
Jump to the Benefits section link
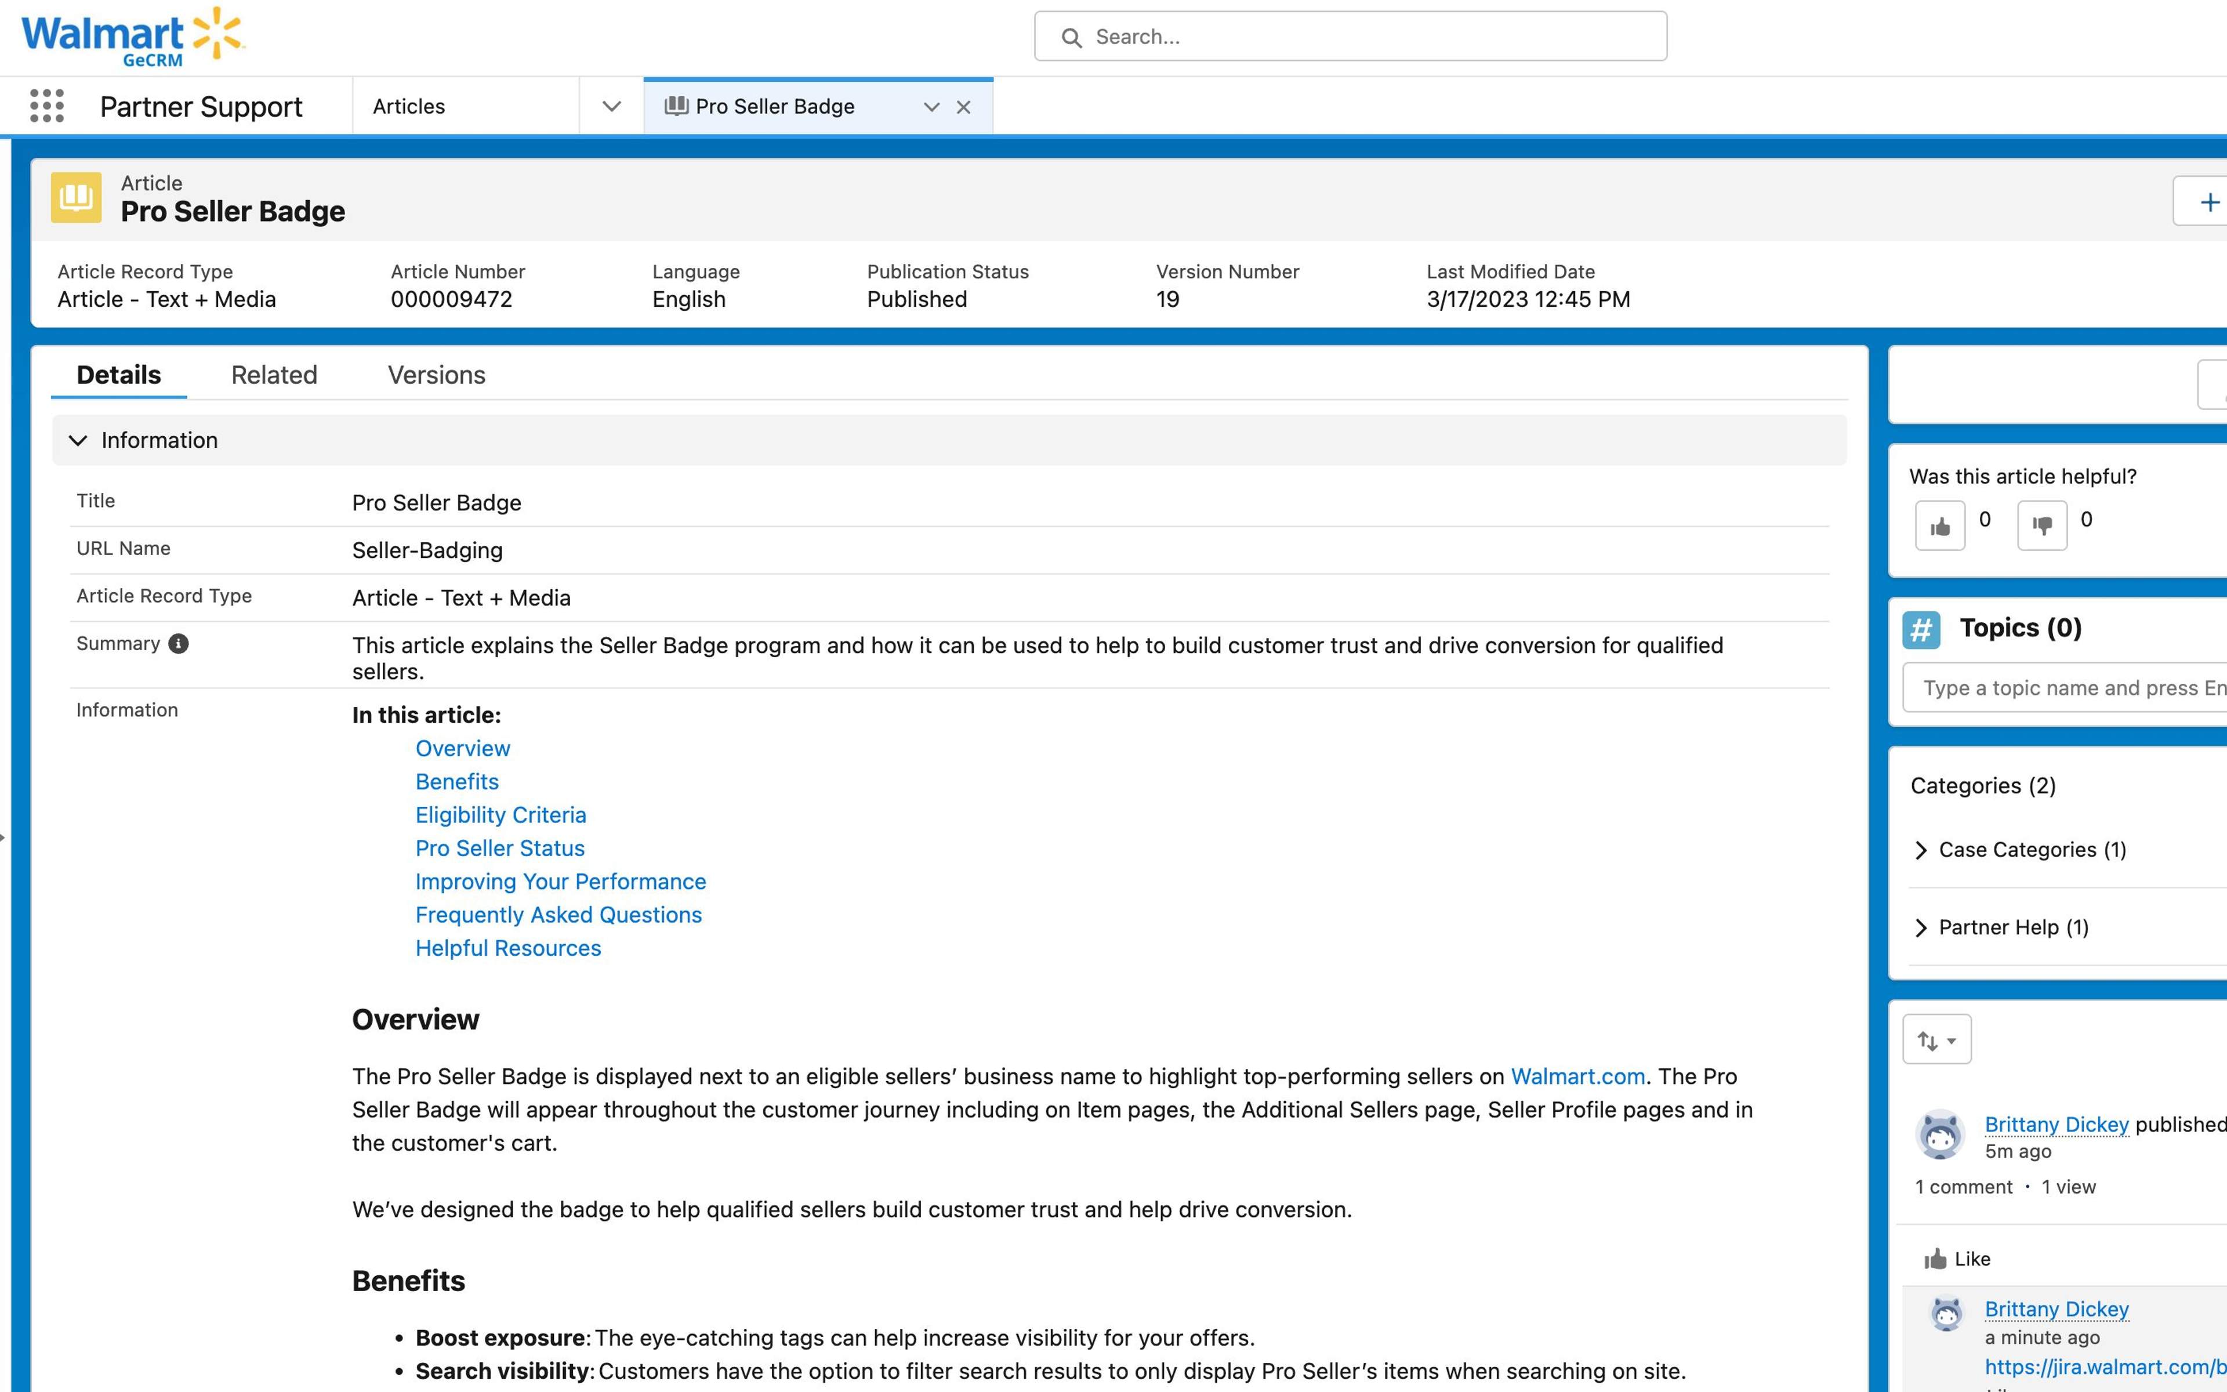pyautogui.click(x=456, y=782)
